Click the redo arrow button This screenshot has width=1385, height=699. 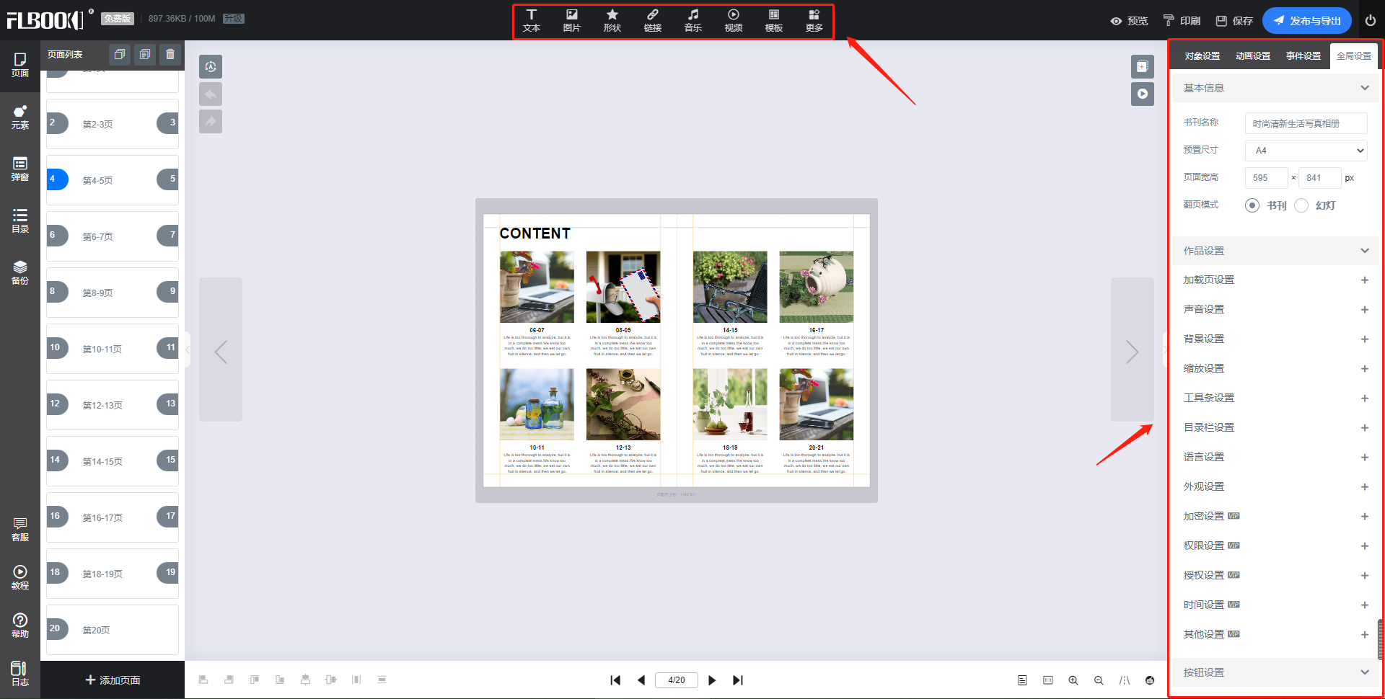click(211, 122)
